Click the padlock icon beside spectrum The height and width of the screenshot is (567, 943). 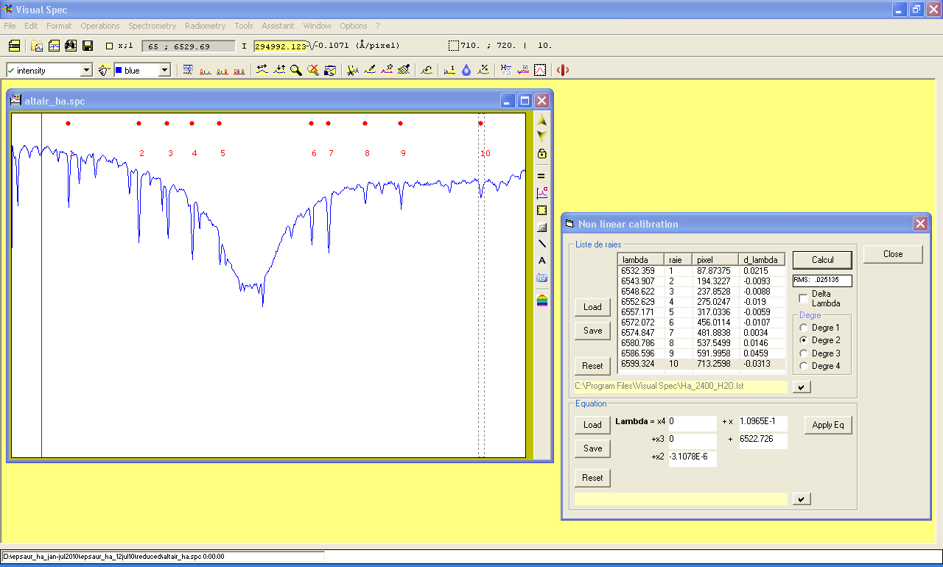pyautogui.click(x=542, y=153)
